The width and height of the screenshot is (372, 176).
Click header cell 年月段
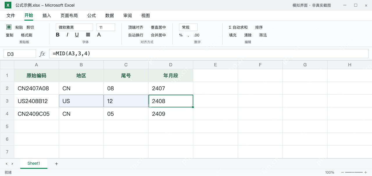171,76
